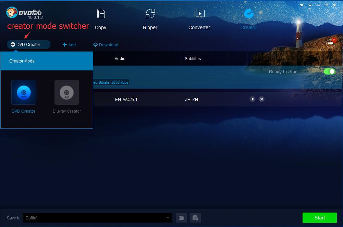The height and width of the screenshot is (227, 343).
Task: Browse output folder with folder icon
Action: pos(181,218)
